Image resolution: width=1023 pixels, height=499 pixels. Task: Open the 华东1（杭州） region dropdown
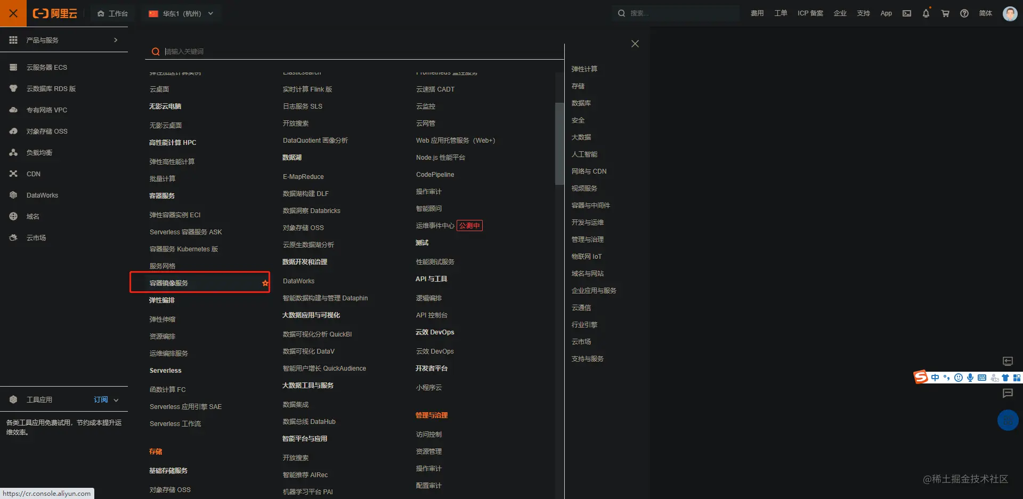(x=181, y=13)
